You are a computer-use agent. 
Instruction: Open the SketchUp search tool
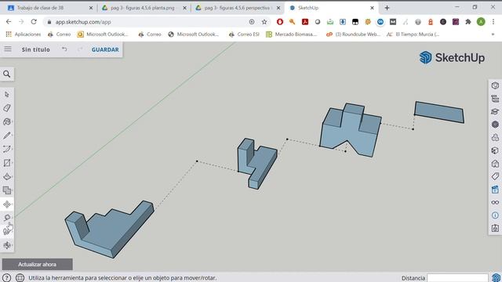(x=7, y=74)
